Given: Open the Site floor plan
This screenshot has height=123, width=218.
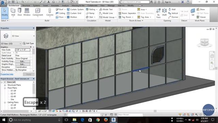Looking at the screenshot, I should [x=12, y=99].
